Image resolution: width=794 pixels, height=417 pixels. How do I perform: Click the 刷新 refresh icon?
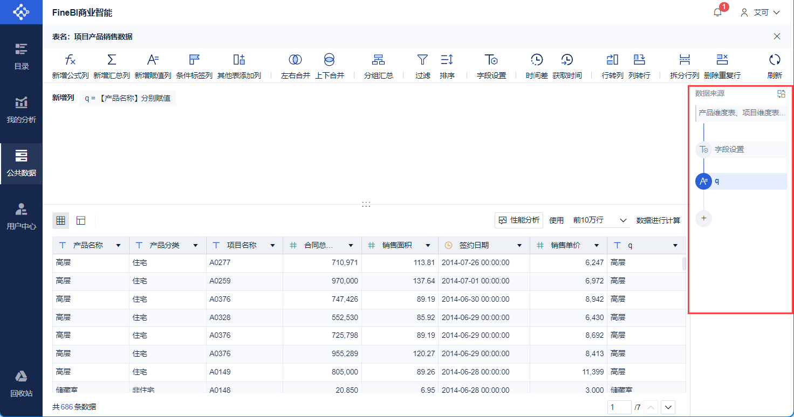pos(775,60)
